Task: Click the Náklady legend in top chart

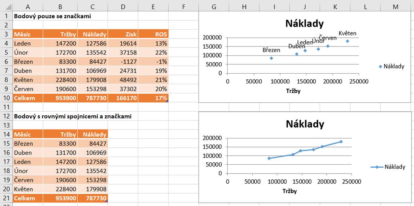Action: pos(391,67)
